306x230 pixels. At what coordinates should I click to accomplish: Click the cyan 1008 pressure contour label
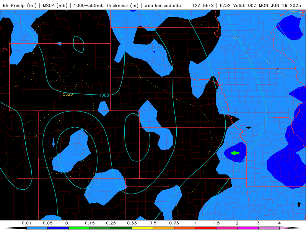104,95
